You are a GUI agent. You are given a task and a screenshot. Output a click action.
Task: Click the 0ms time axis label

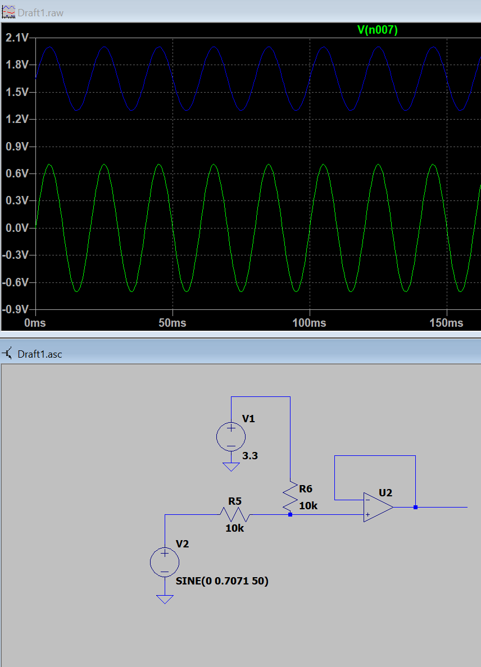(35, 323)
